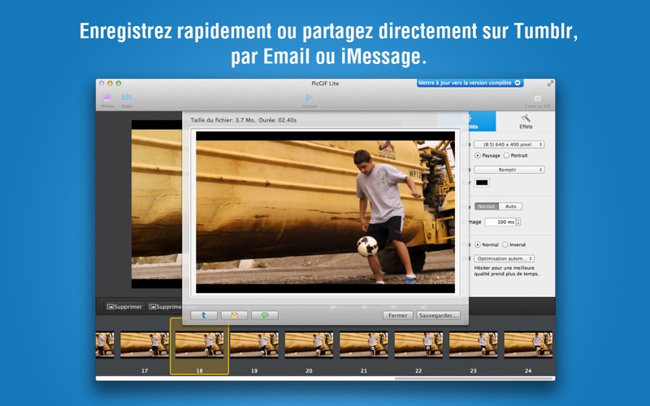Share the GIF to Tumblr
This screenshot has width=650, height=406.
click(204, 315)
